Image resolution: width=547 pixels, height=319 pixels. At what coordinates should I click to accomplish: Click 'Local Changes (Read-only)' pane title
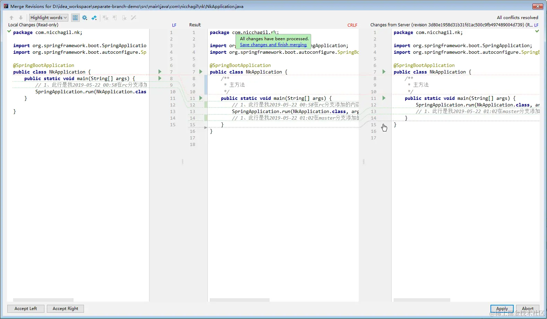[x=33, y=25]
